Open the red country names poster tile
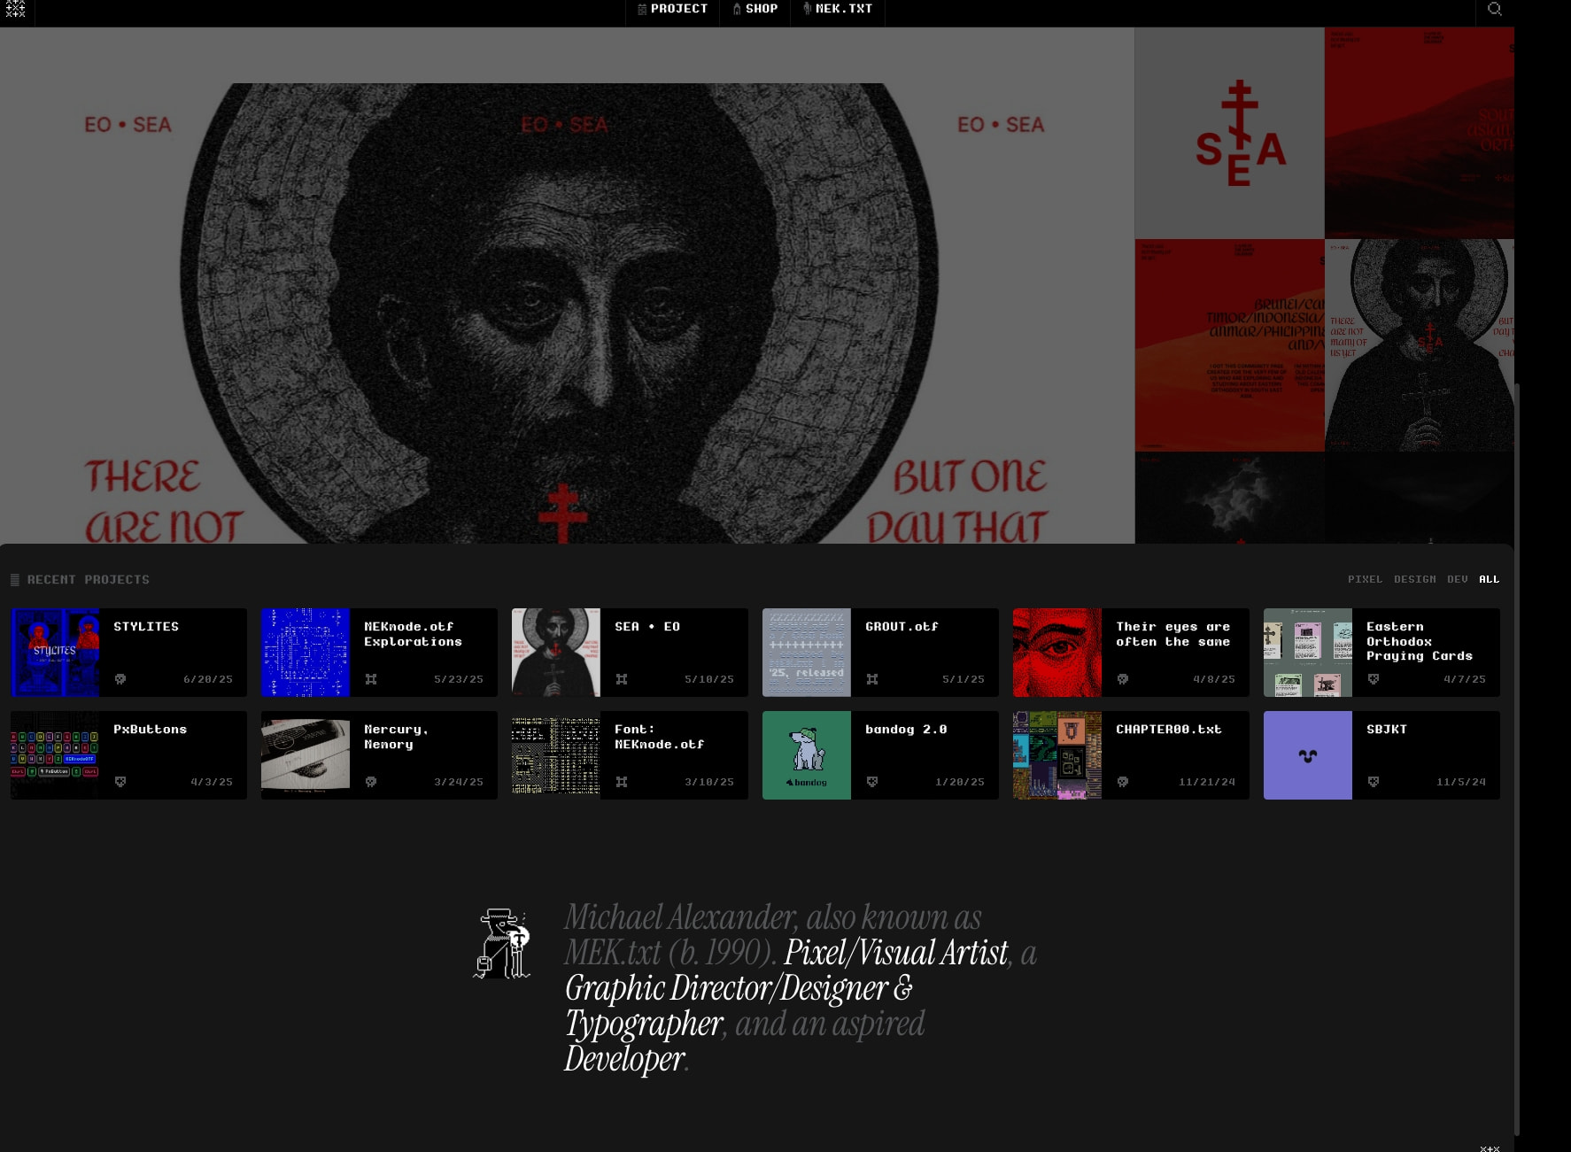This screenshot has width=1571, height=1152. (x=1230, y=345)
